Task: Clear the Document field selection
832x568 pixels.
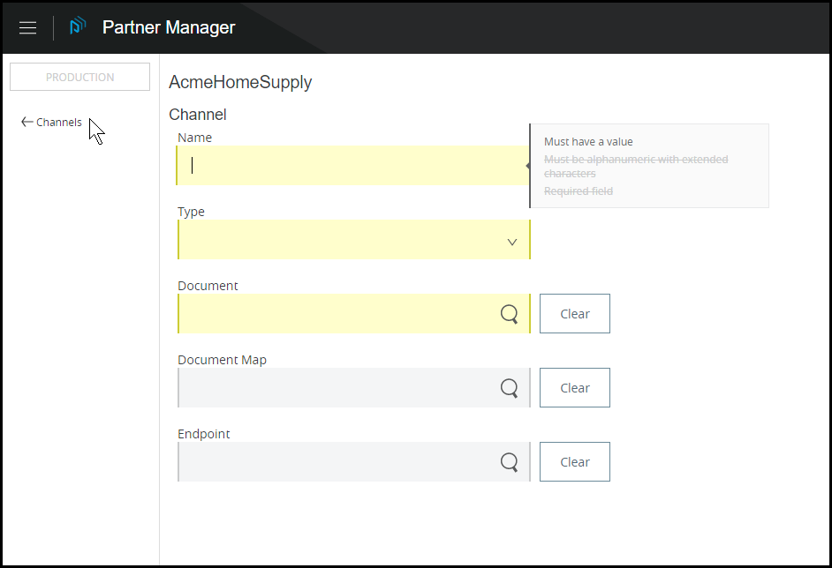Action: (x=574, y=314)
